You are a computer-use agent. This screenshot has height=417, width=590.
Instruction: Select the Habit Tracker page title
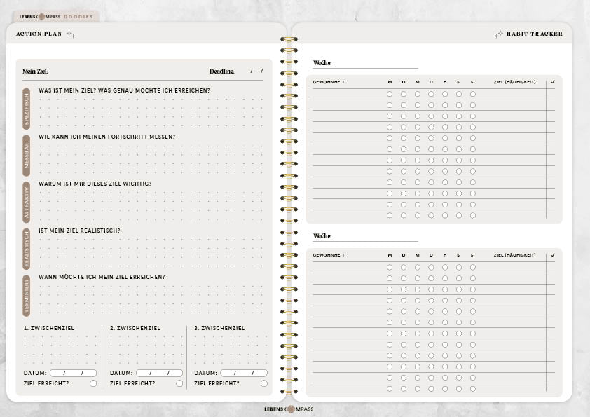click(535, 34)
